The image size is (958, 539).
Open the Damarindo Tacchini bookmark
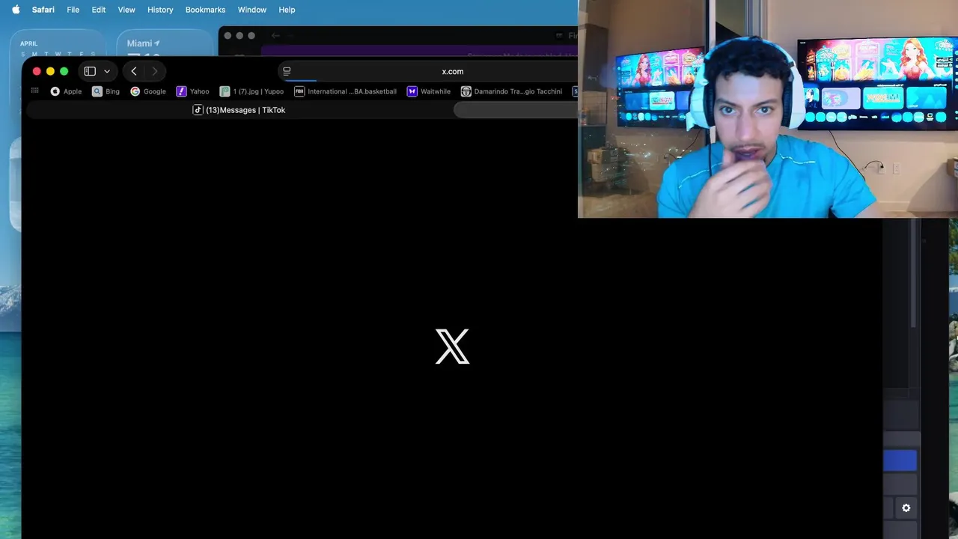pyautogui.click(x=511, y=91)
